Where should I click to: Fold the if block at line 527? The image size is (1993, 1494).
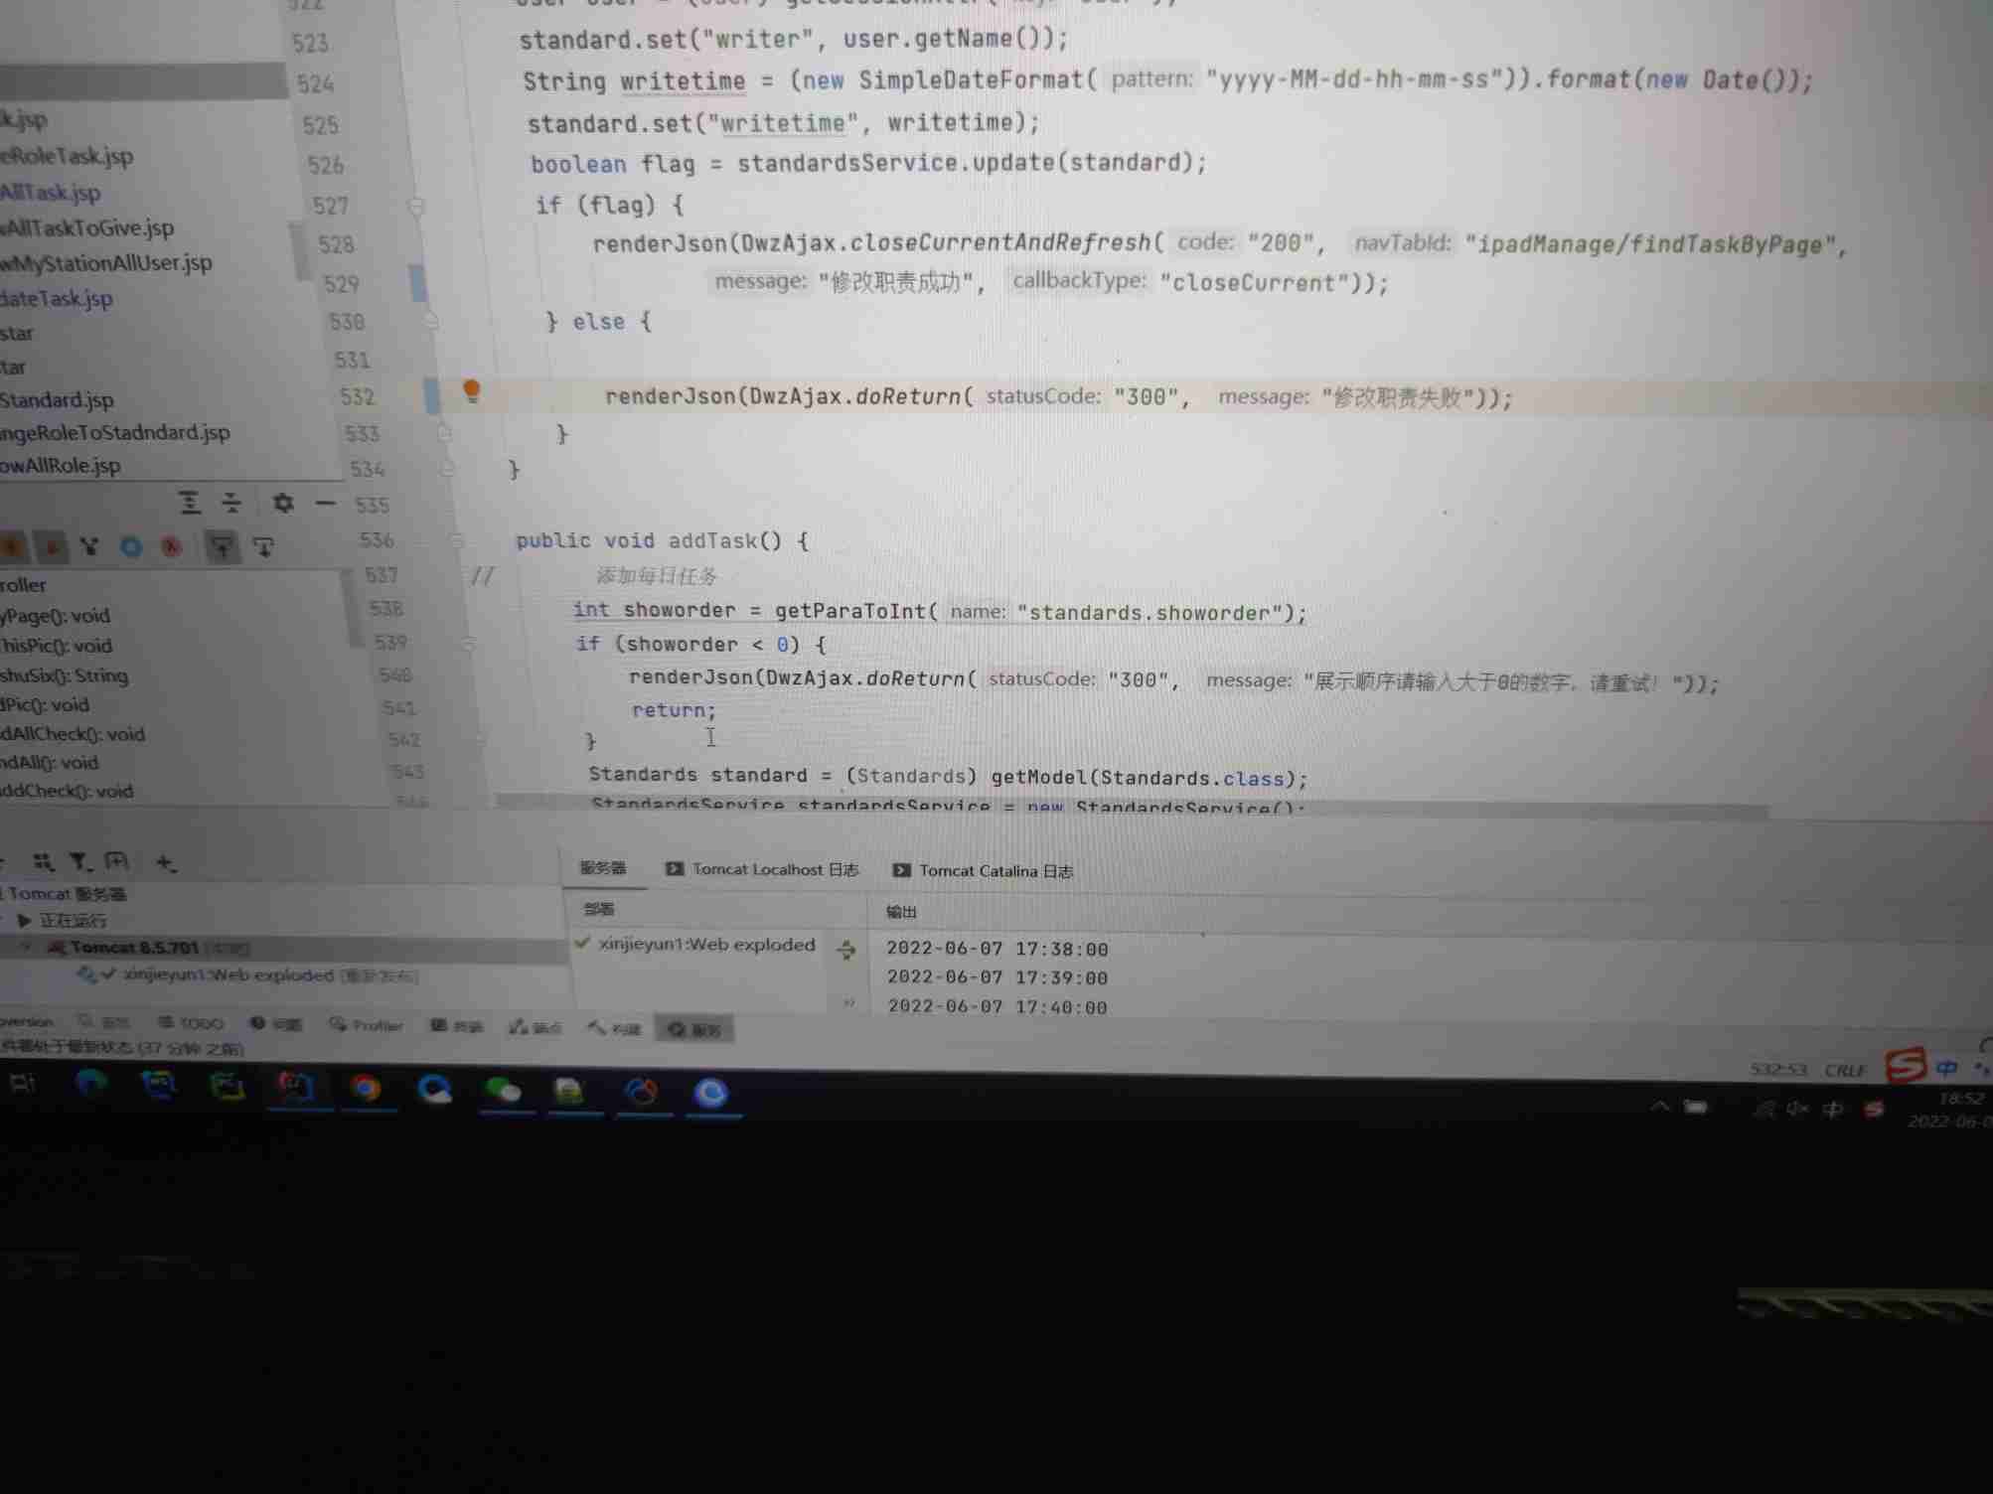pos(416,206)
